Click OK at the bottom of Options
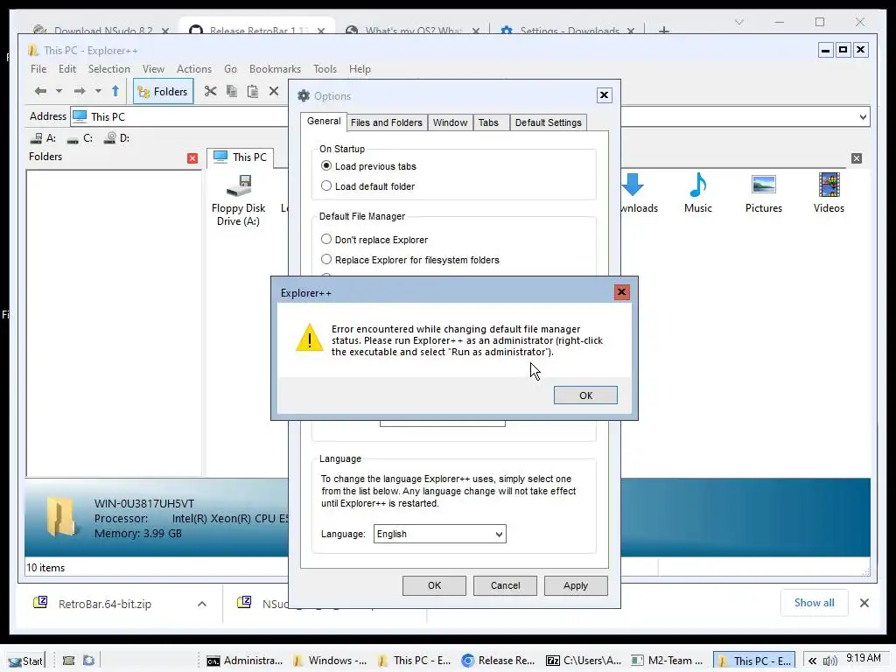This screenshot has height=672, width=896. [434, 585]
